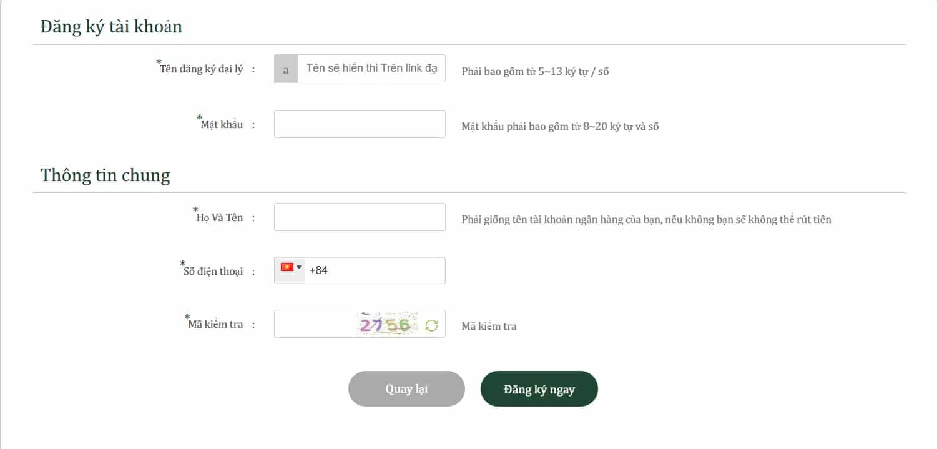The height and width of the screenshot is (449, 937).
Task: Submit with the Đăng ký ngay button
Action: tap(539, 389)
